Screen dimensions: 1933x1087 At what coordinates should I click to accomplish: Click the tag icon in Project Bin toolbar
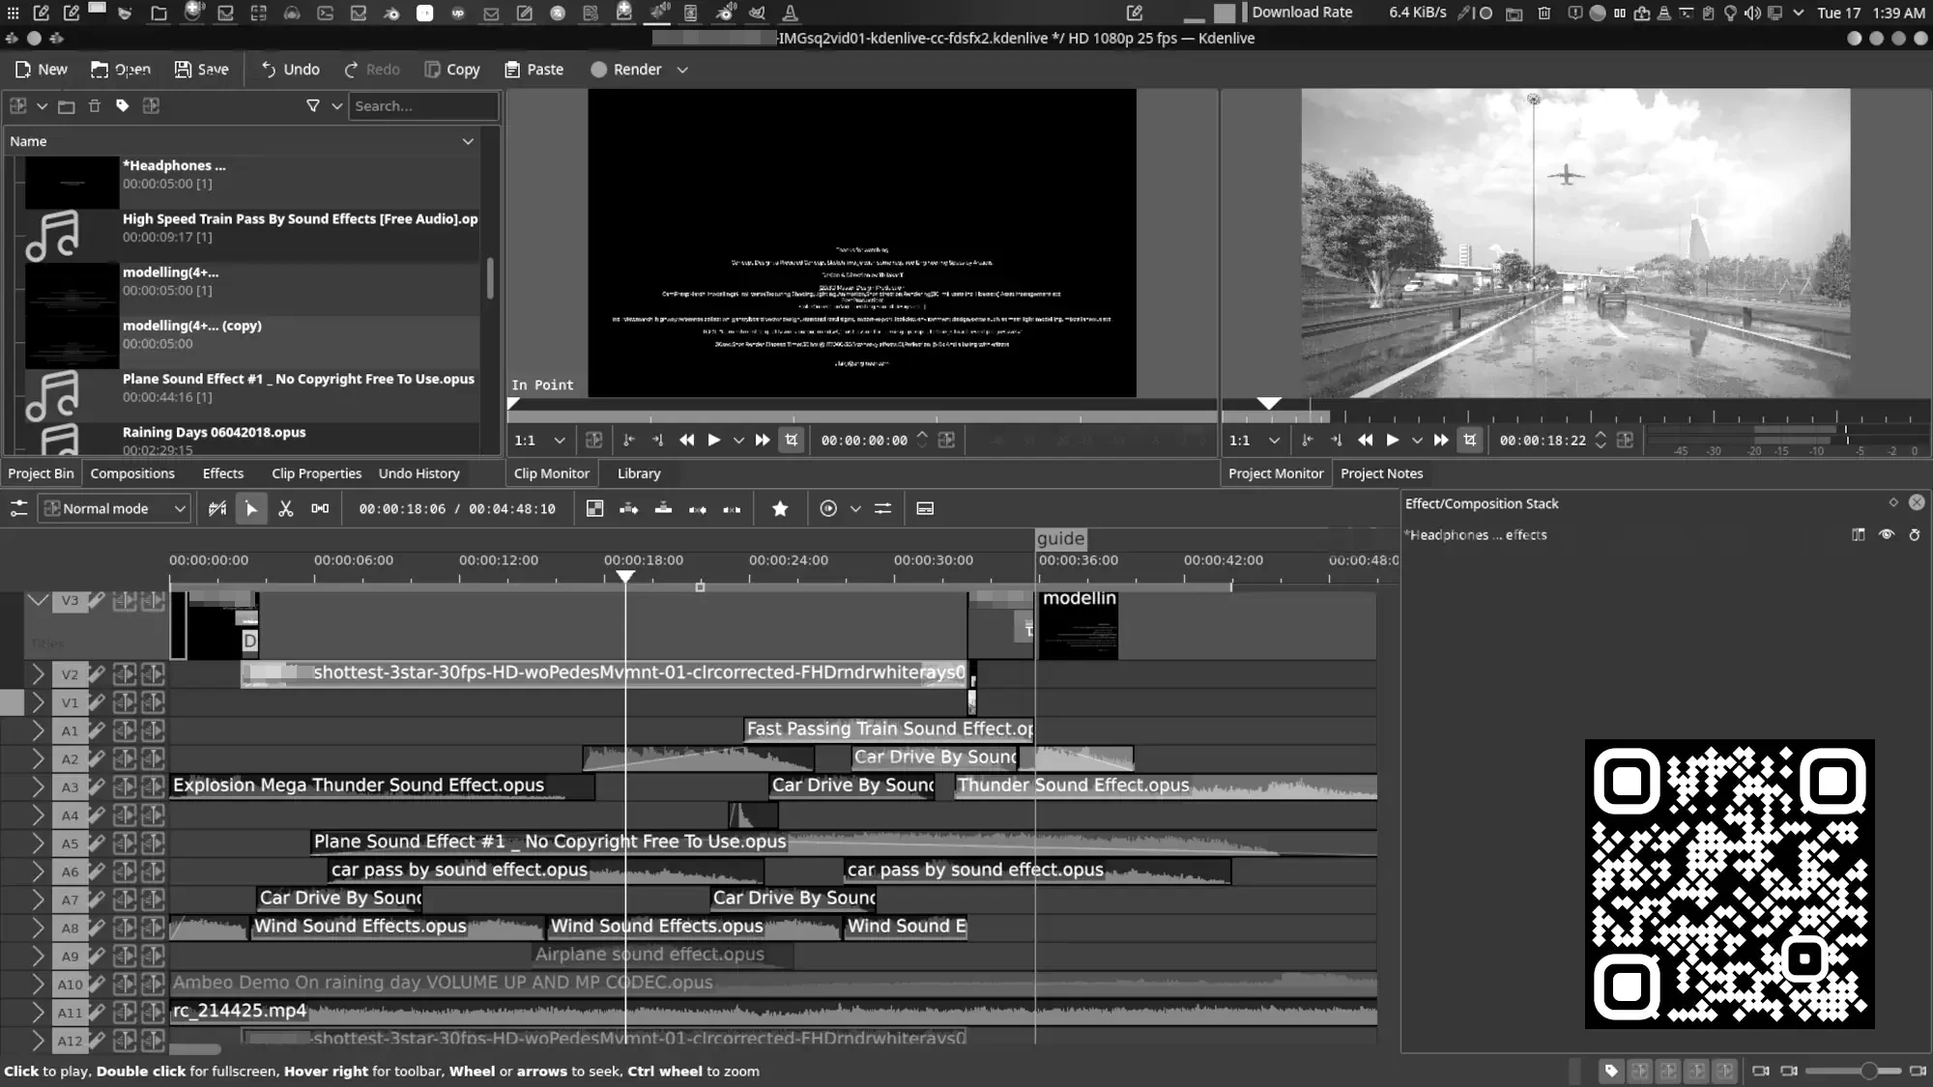(x=123, y=105)
